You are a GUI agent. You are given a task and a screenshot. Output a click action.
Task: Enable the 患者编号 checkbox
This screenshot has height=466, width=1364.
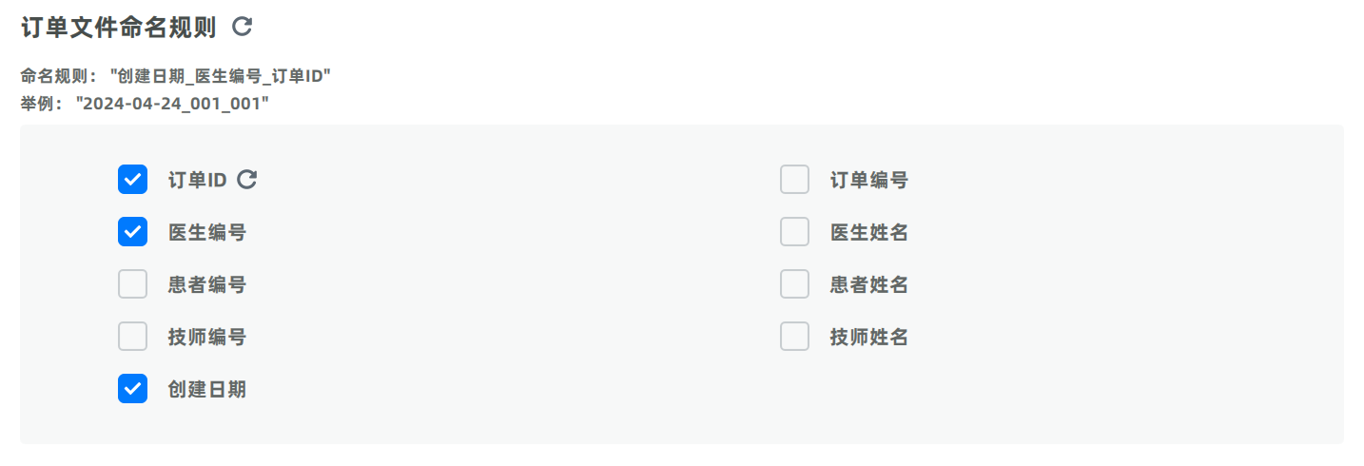pyautogui.click(x=132, y=283)
